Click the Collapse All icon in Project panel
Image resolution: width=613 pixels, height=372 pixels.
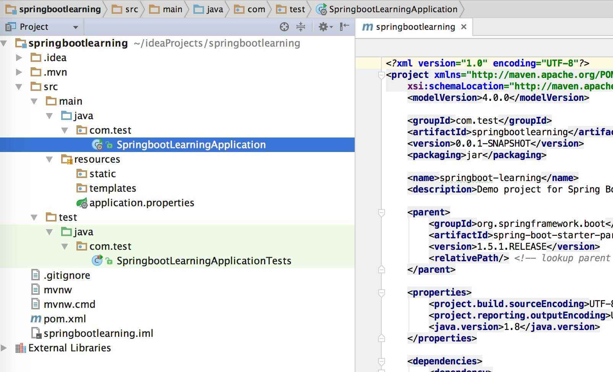[301, 27]
